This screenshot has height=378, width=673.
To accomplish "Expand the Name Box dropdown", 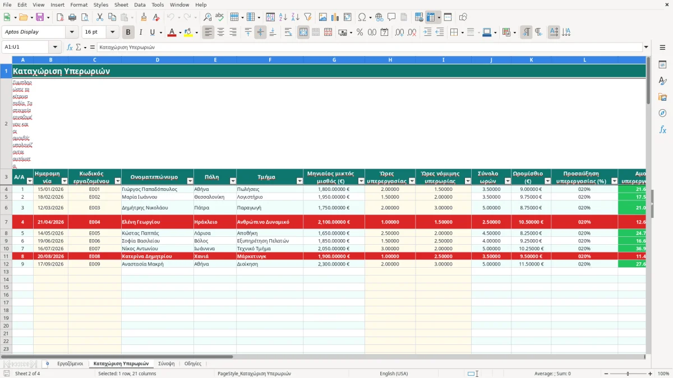I will 55,48.
